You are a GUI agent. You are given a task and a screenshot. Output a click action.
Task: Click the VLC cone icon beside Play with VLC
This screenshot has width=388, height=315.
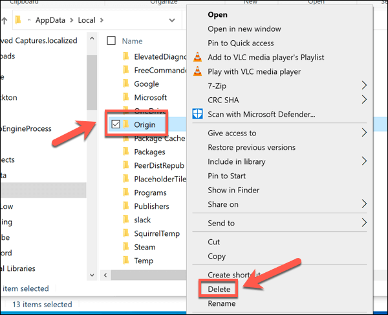[197, 71]
